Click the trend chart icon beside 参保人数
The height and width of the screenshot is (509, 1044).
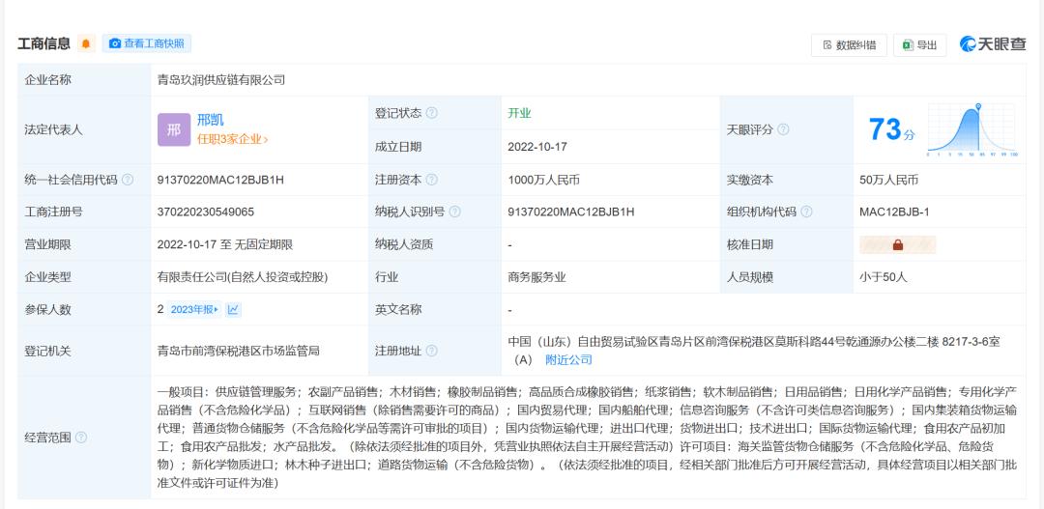coord(234,309)
